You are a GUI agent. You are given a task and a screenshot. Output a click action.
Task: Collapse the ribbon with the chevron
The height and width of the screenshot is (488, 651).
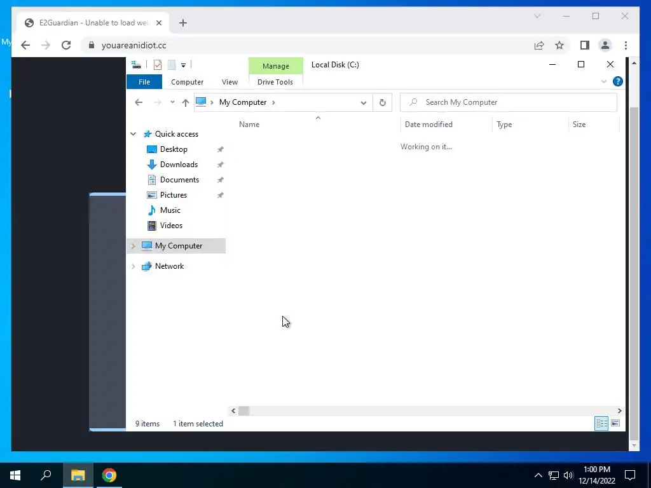604,82
